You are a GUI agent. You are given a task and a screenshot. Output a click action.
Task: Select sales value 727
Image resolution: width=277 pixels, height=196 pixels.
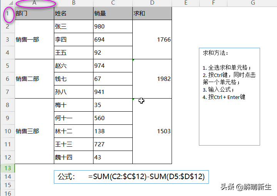click(113, 144)
